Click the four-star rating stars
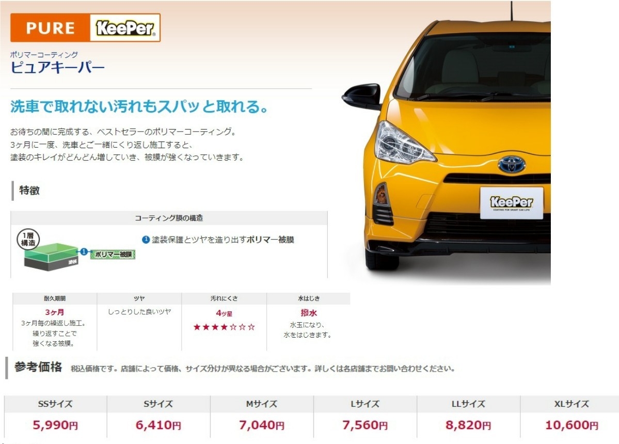 point(224,327)
